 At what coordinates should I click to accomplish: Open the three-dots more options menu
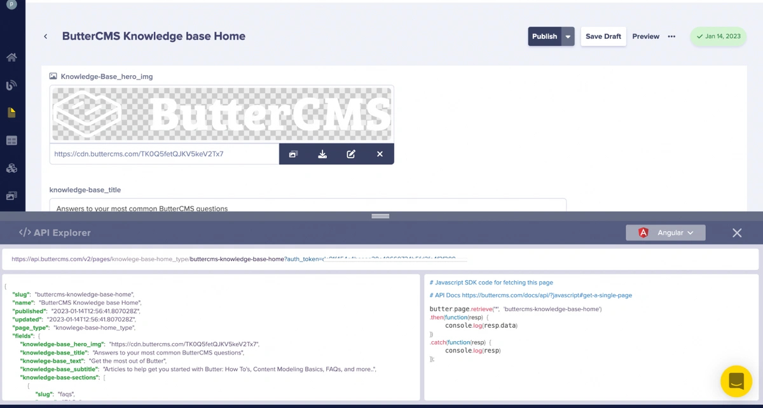coord(671,37)
